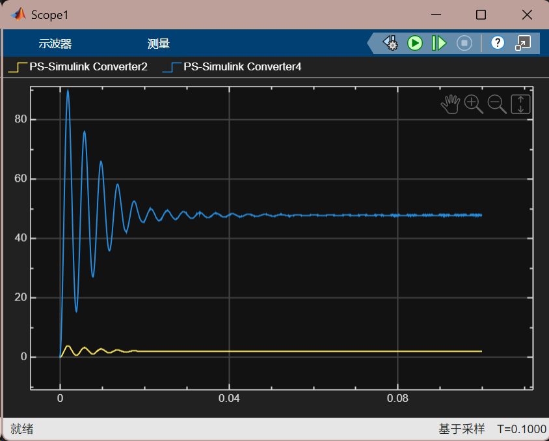The height and width of the screenshot is (441, 549).
Task: Click the 0.08 x-axis tick label
Action: point(397,398)
